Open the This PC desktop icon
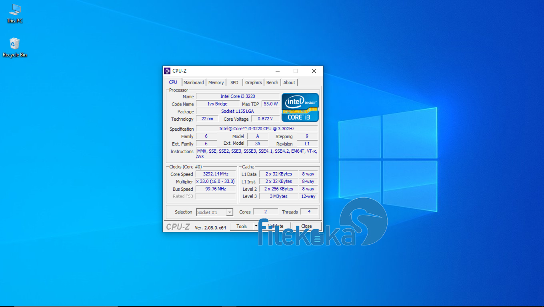Image resolution: width=544 pixels, height=307 pixels. [x=15, y=13]
